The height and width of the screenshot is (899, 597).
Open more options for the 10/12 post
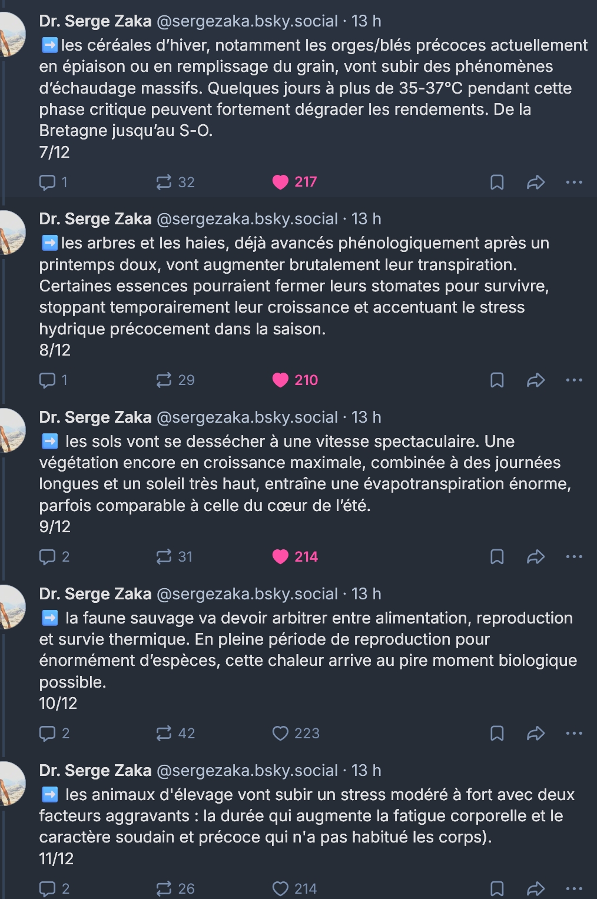click(574, 733)
